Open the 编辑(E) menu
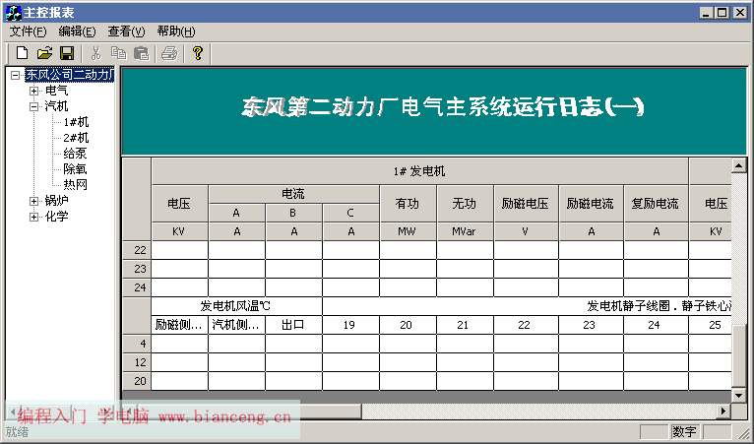 [77, 32]
